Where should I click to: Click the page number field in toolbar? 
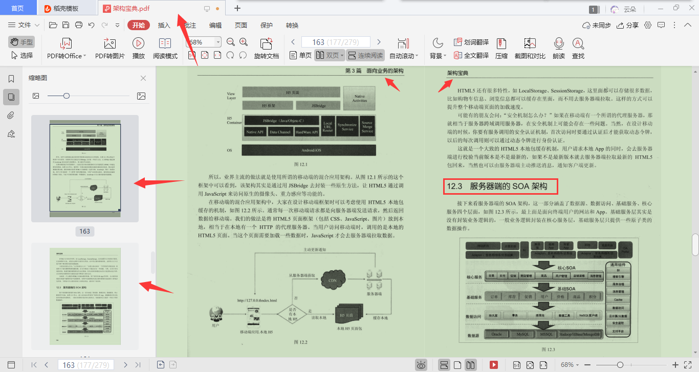(336, 42)
